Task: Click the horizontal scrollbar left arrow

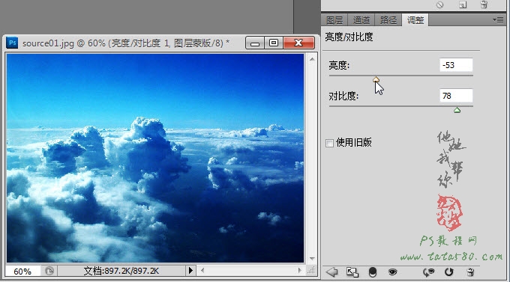Action: click(x=202, y=270)
